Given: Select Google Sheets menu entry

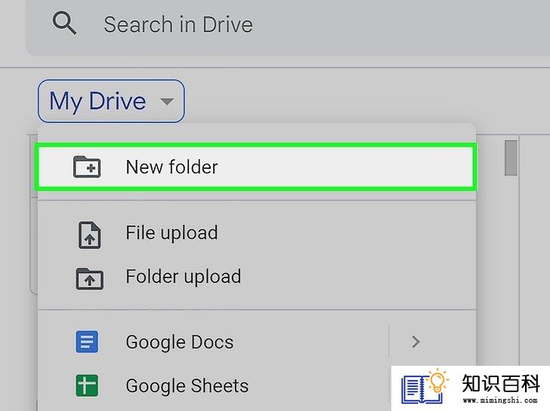Looking at the screenshot, I should pos(215,386).
